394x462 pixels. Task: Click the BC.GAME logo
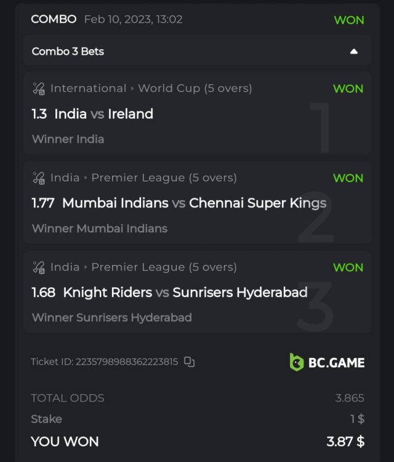(327, 362)
